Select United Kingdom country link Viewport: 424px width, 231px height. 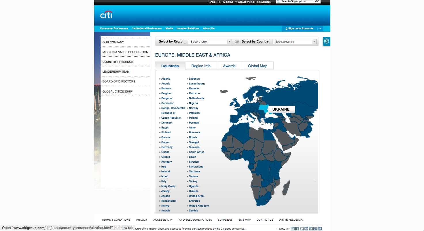pos(199,206)
